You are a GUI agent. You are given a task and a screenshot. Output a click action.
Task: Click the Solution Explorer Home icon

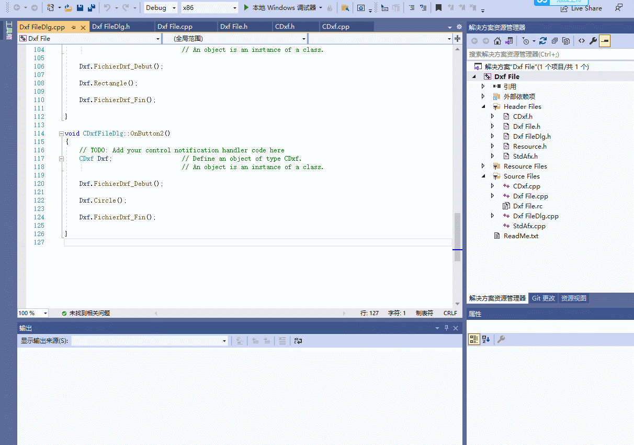(497, 41)
